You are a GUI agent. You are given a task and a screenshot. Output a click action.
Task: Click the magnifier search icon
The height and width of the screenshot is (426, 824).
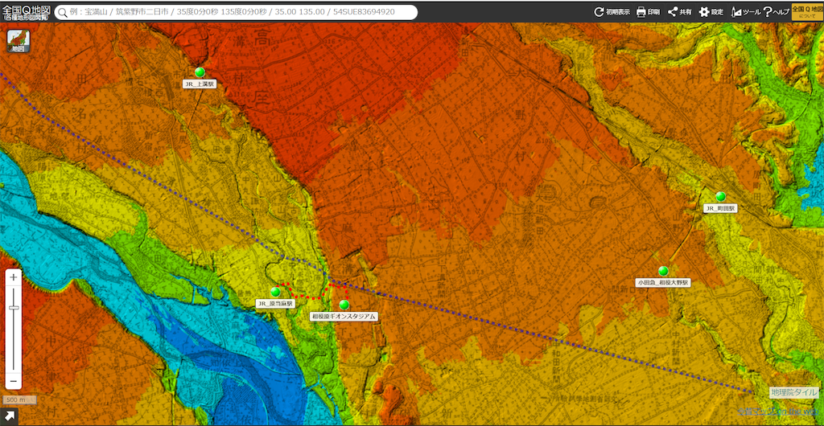(64, 12)
